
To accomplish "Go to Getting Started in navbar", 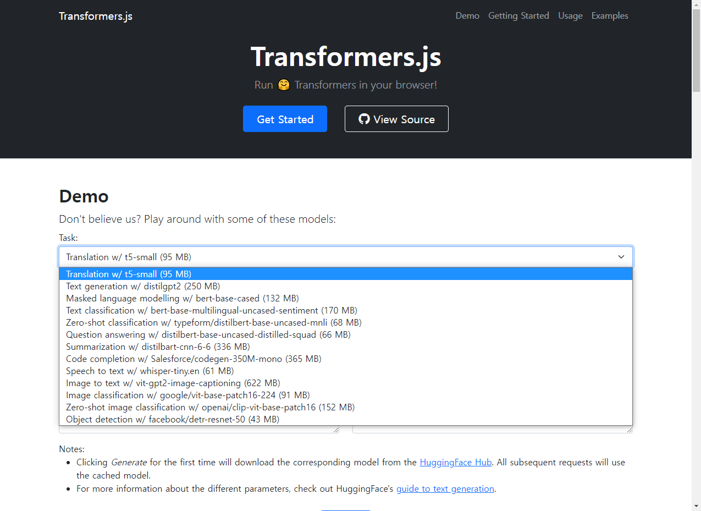I will (518, 15).
